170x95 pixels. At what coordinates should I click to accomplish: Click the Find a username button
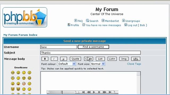[93, 47]
